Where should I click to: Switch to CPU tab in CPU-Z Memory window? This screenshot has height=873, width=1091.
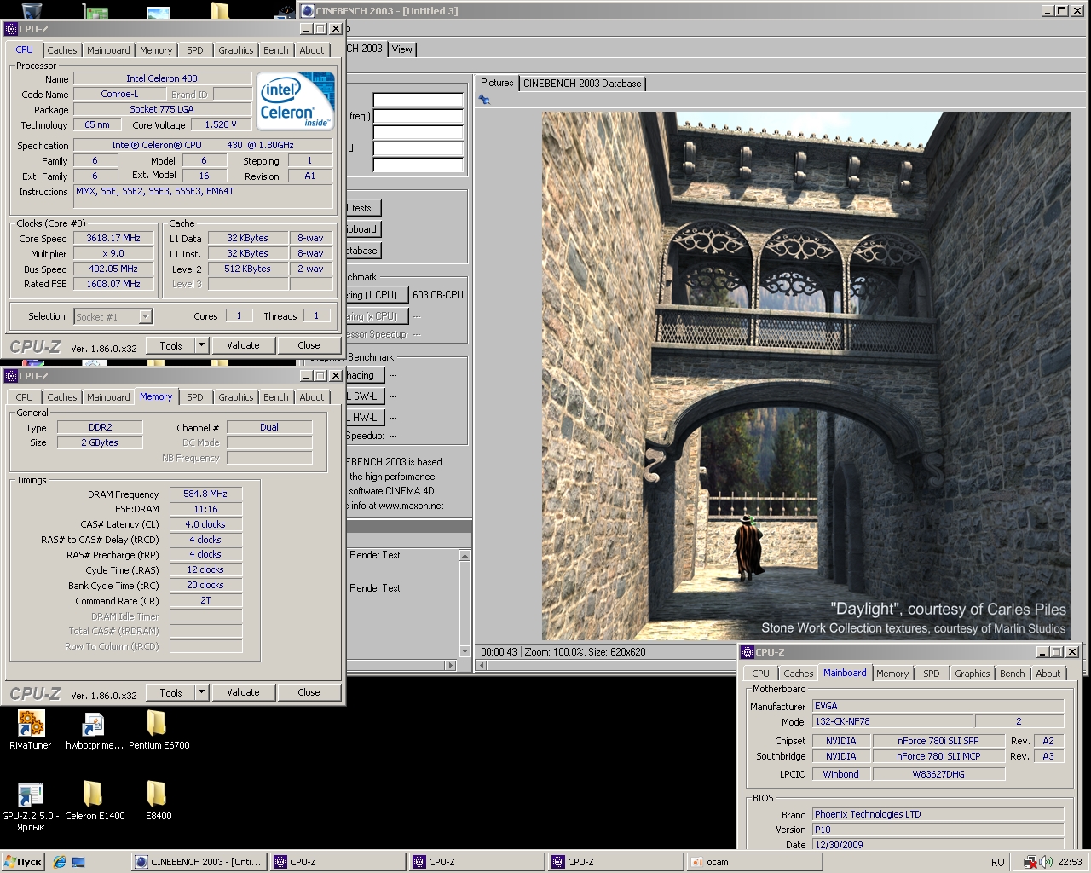[x=24, y=397]
